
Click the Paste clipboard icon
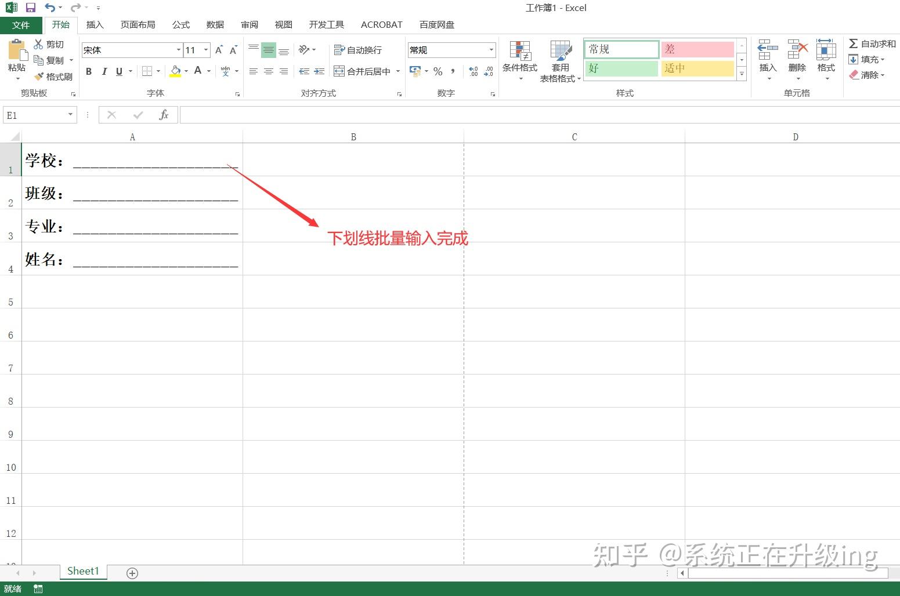point(17,51)
